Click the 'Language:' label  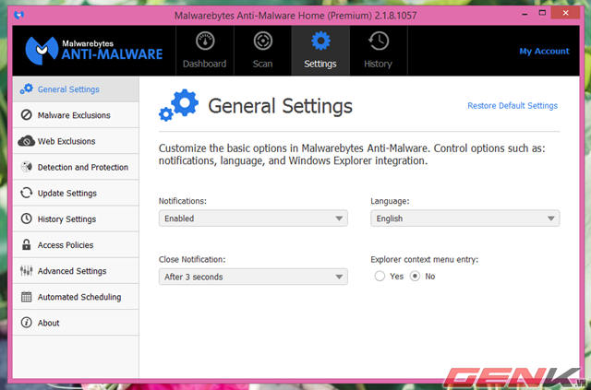(x=390, y=201)
